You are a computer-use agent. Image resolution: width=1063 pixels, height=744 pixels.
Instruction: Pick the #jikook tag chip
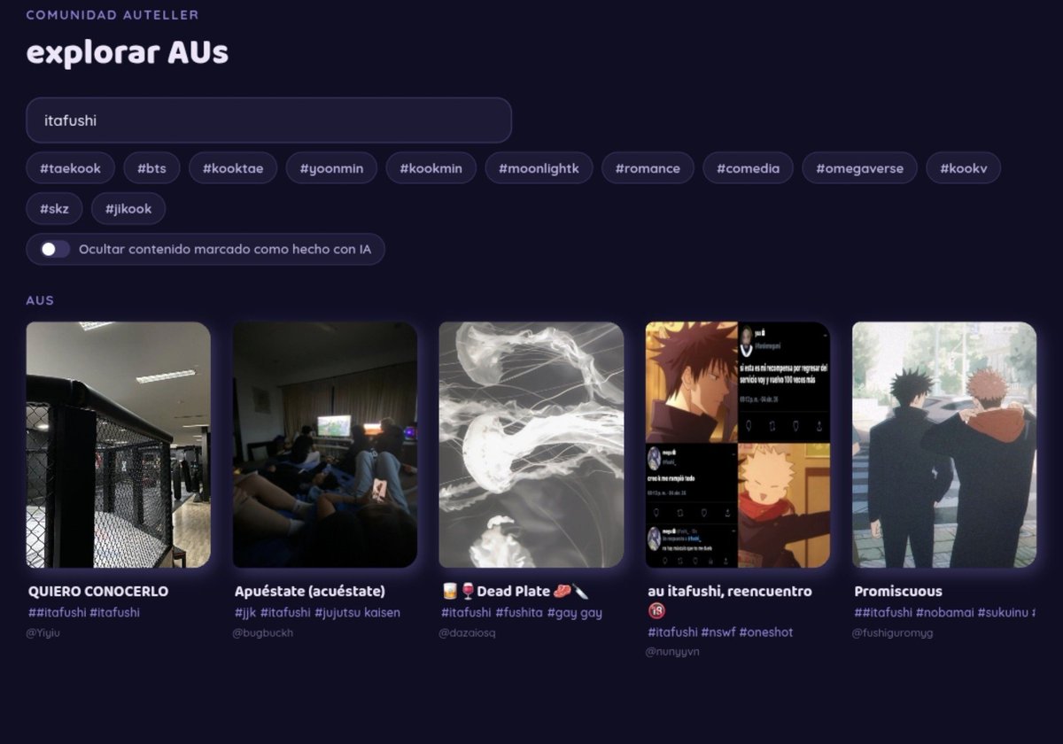pyautogui.click(x=128, y=209)
